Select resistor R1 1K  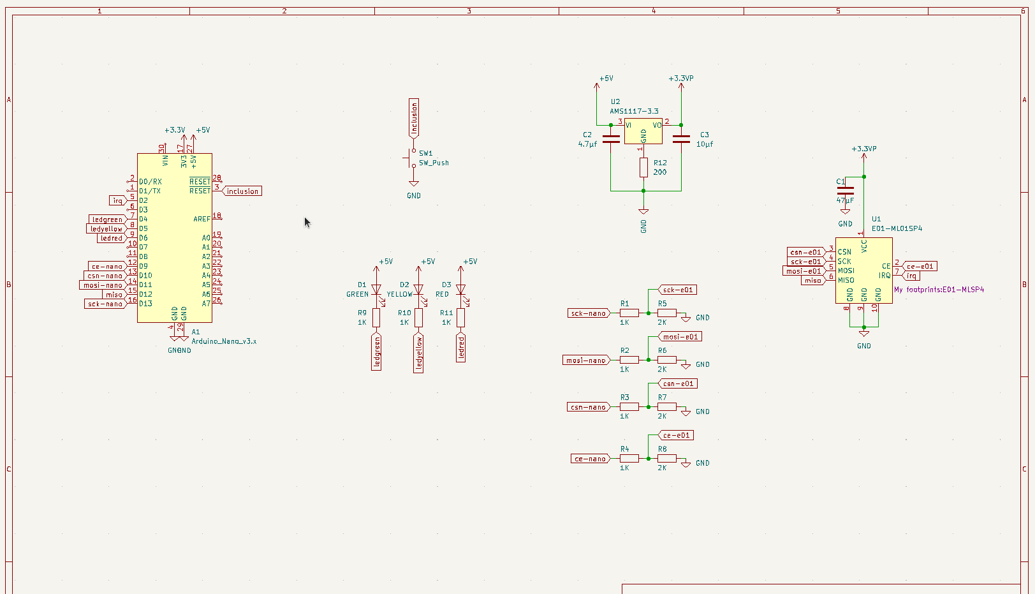click(629, 313)
